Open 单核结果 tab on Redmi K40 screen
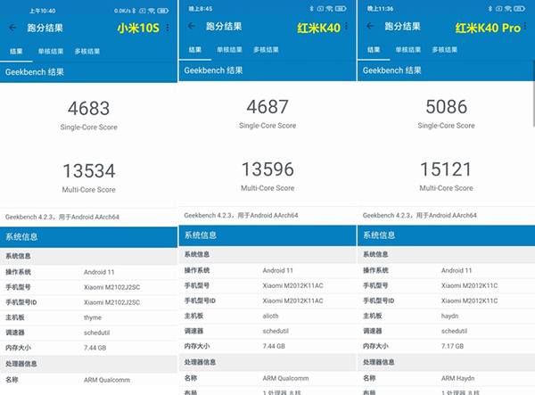The height and width of the screenshot is (395, 535). (228, 50)
